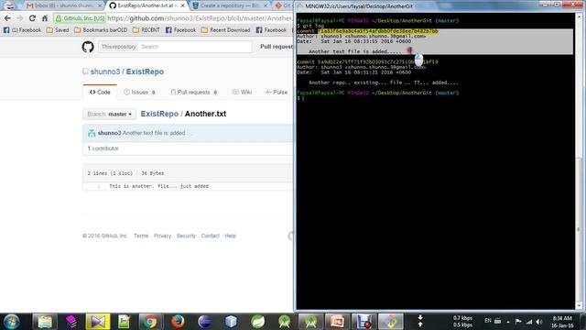The height and width of the screenshot is (330, 586).
Task: Close the ExistRepo/Another.txt tab
Action: 182,5
